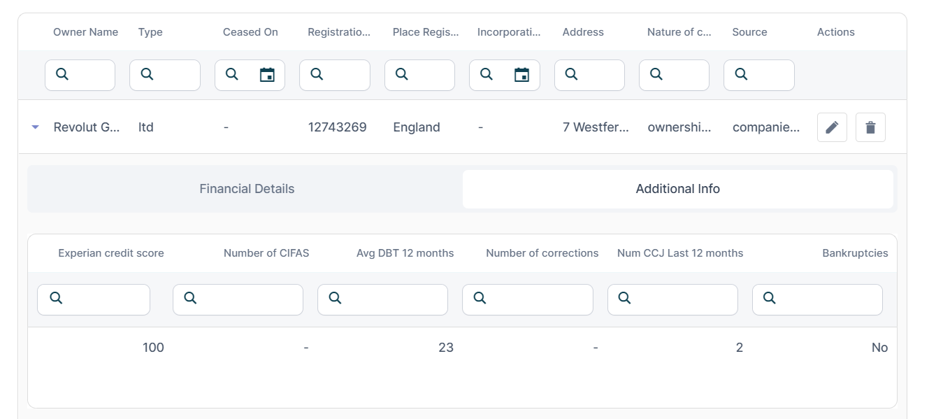Click search icon in Experian credit score filter
The width and height of the screenshot is (936, 419).
coord(57,298)
